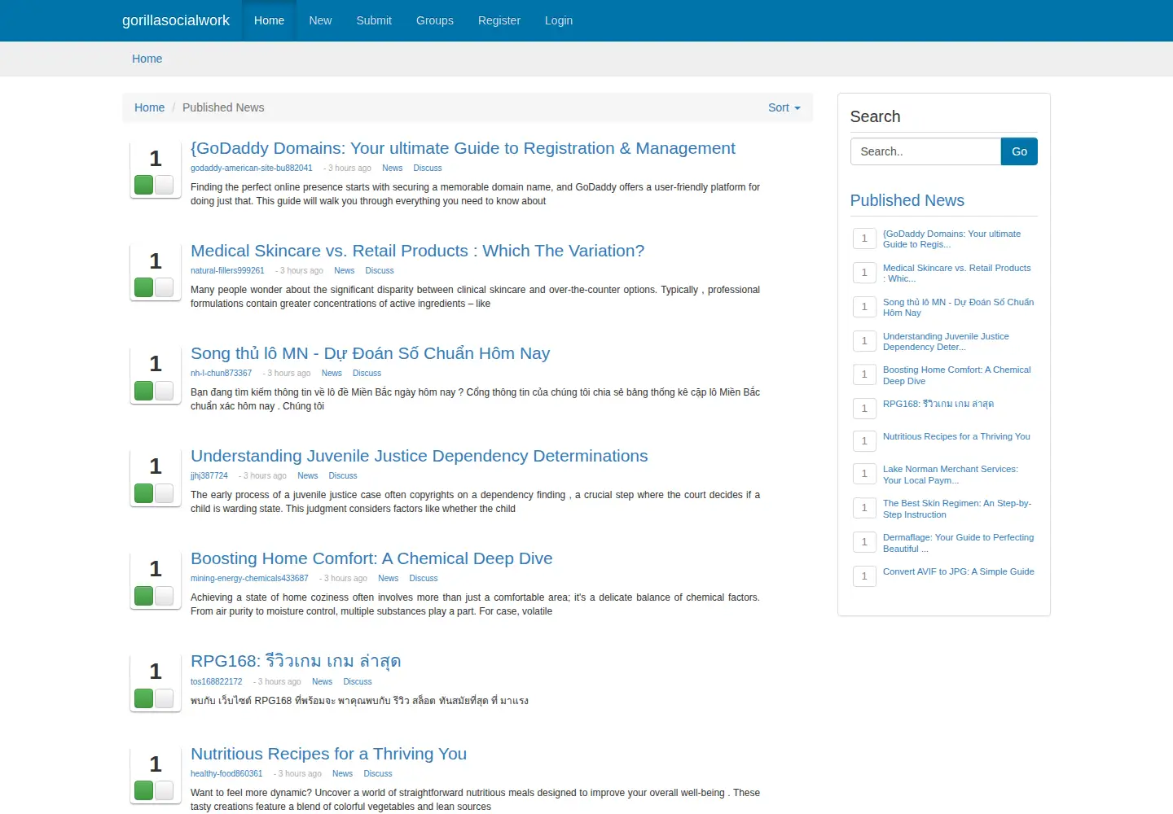
Task: Open sidebar link Medical Skincare vs. Retail Products
Action: tap(956, 274)
